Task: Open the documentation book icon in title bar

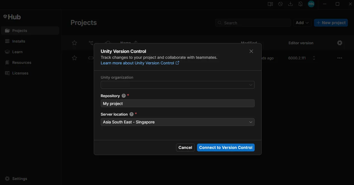Action: pyautogui.click(x=270, y=4)
